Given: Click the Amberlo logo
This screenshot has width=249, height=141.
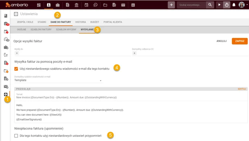Looking at the screenshot, I should (x=17, y=5).
